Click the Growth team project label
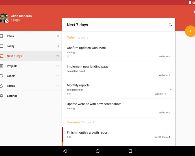195x156 pixels. [161, 137]
